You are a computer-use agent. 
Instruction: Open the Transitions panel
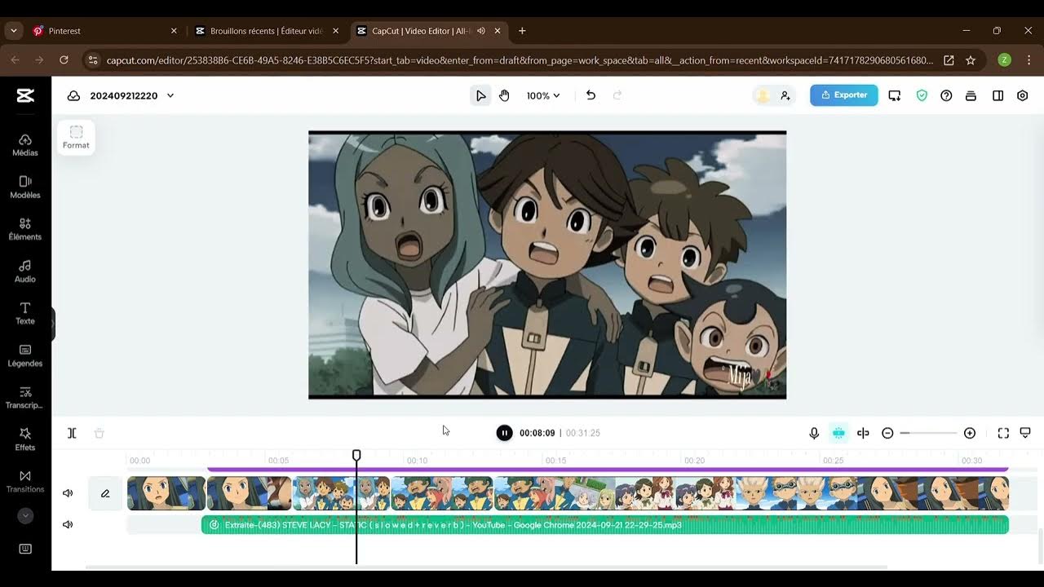25,482
